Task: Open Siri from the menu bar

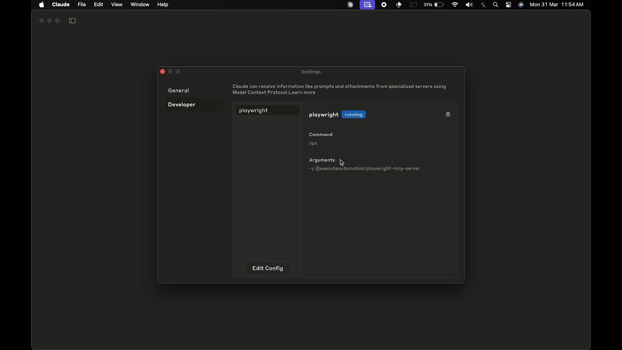Action: [x=521, y=4]
